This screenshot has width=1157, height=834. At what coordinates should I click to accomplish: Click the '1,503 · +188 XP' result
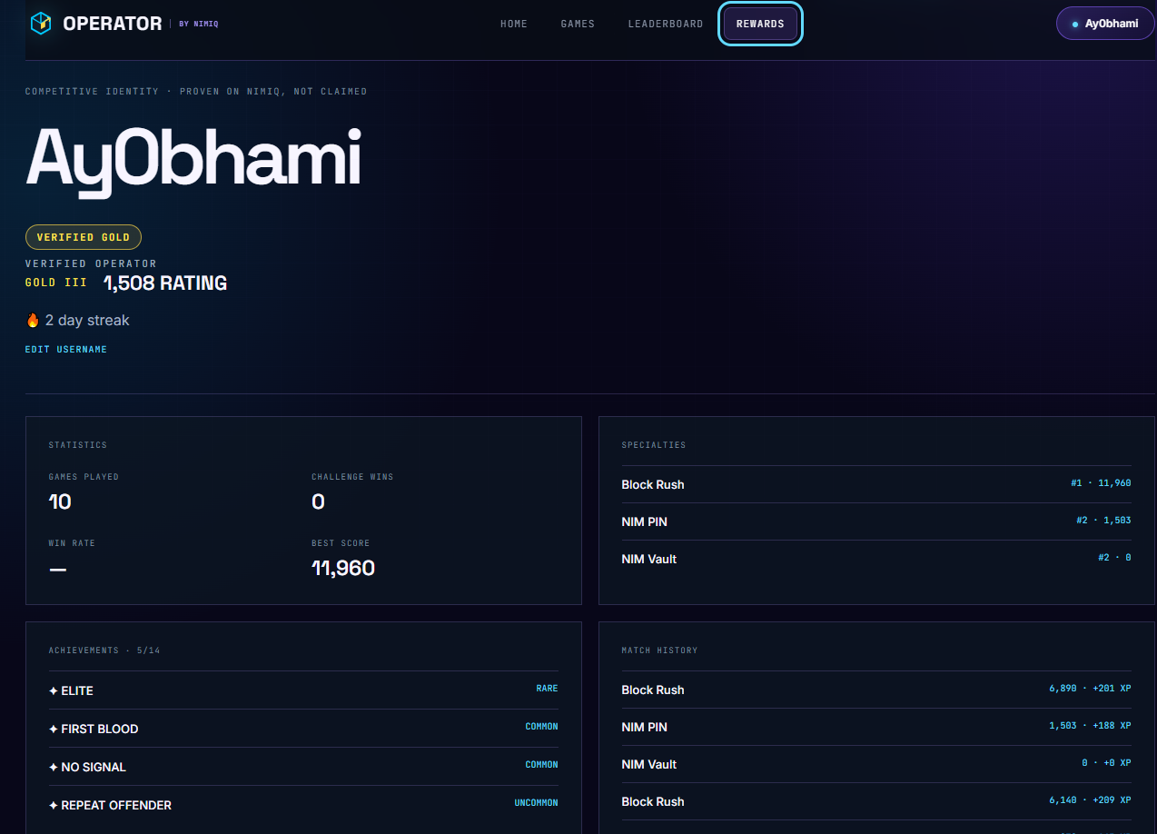tap(1090, 726)
